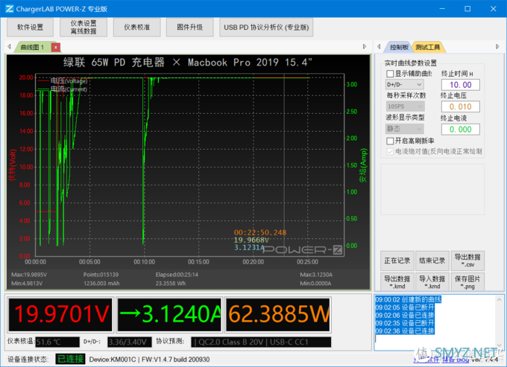Open the D+/D- dropdown

pos(404,85)
